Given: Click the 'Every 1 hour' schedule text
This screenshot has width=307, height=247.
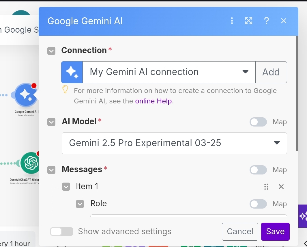Looking at the screenshot, I should click(x=15, y=244).
